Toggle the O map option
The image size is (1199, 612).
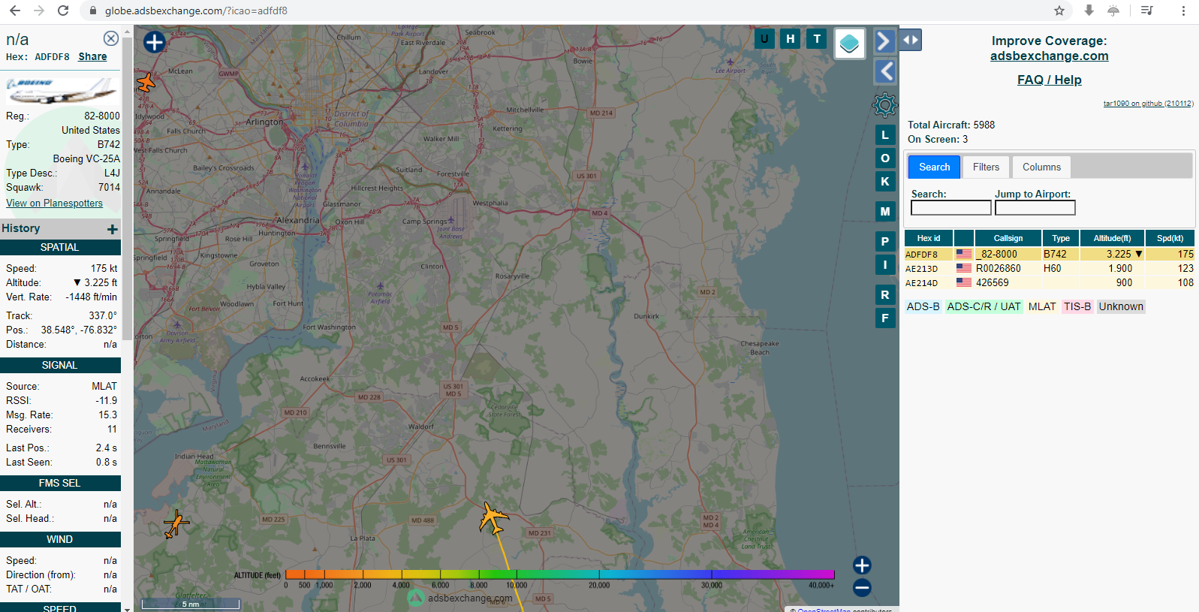pos(885,158)
